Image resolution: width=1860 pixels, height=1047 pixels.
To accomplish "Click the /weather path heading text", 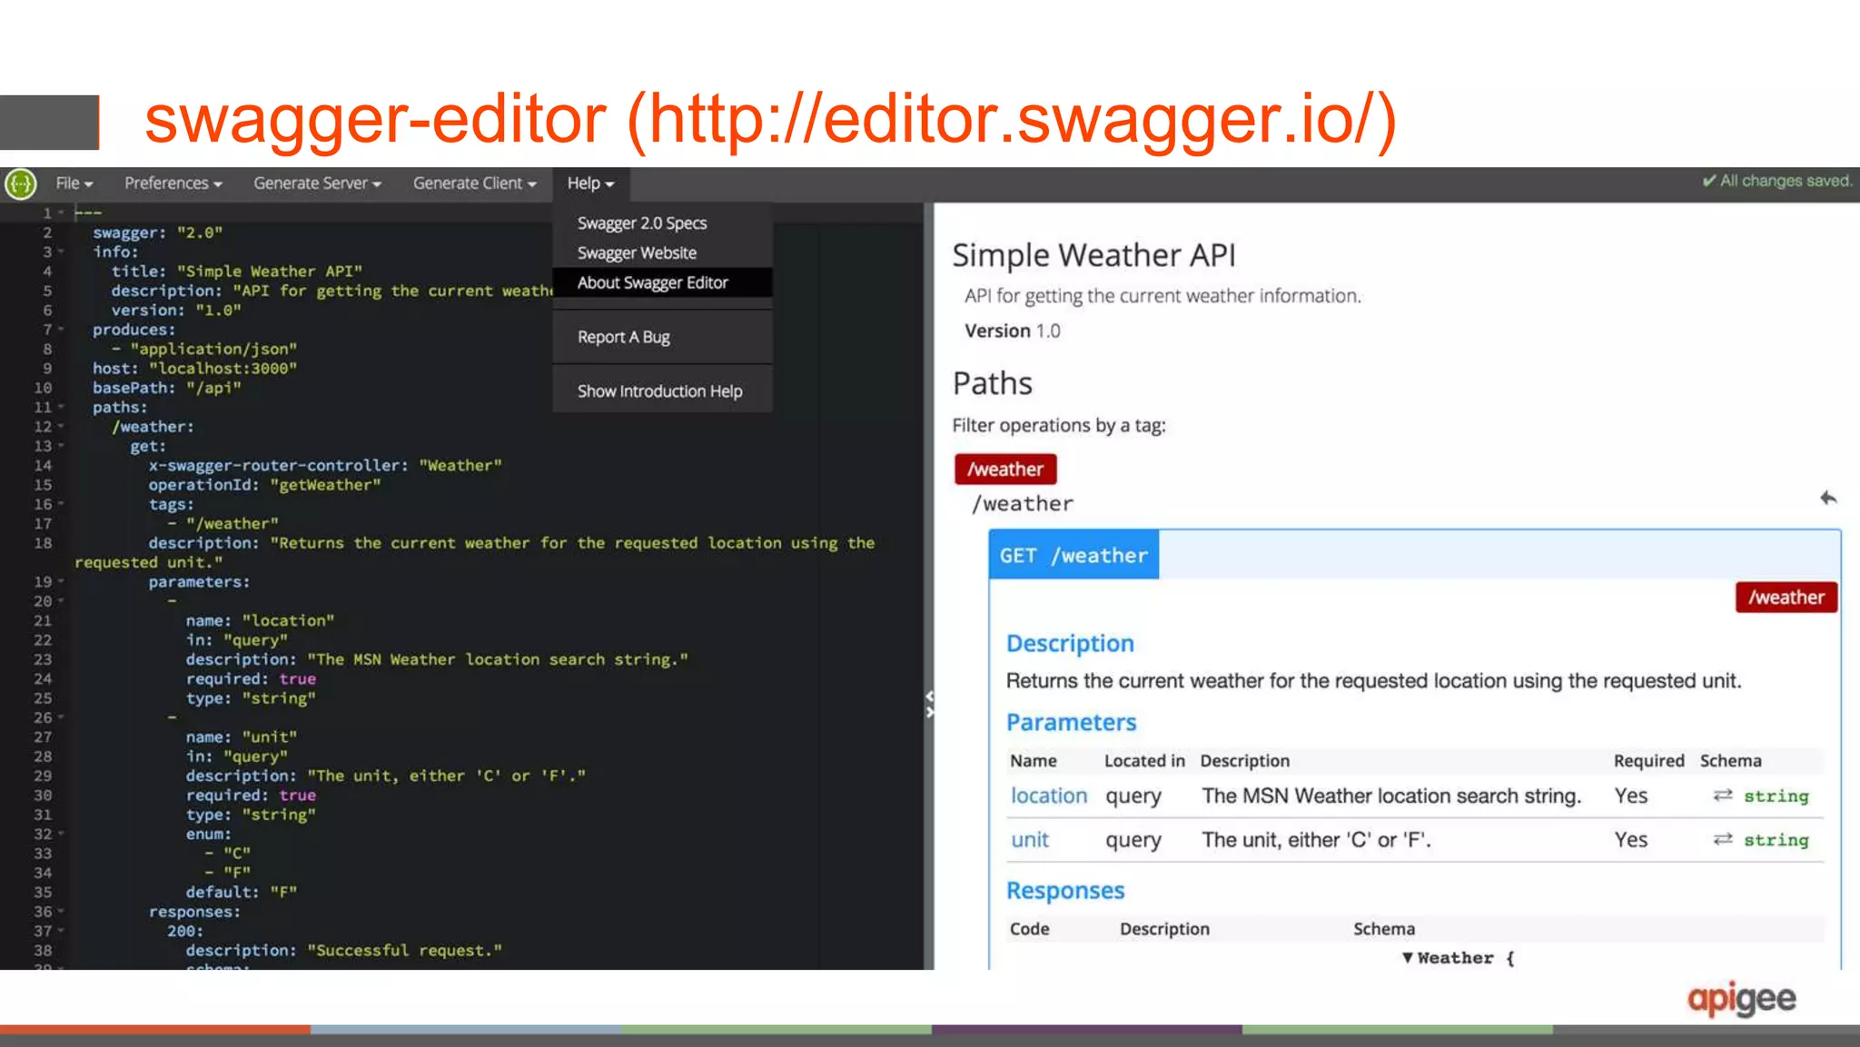I will click(x=1023, y=504).
